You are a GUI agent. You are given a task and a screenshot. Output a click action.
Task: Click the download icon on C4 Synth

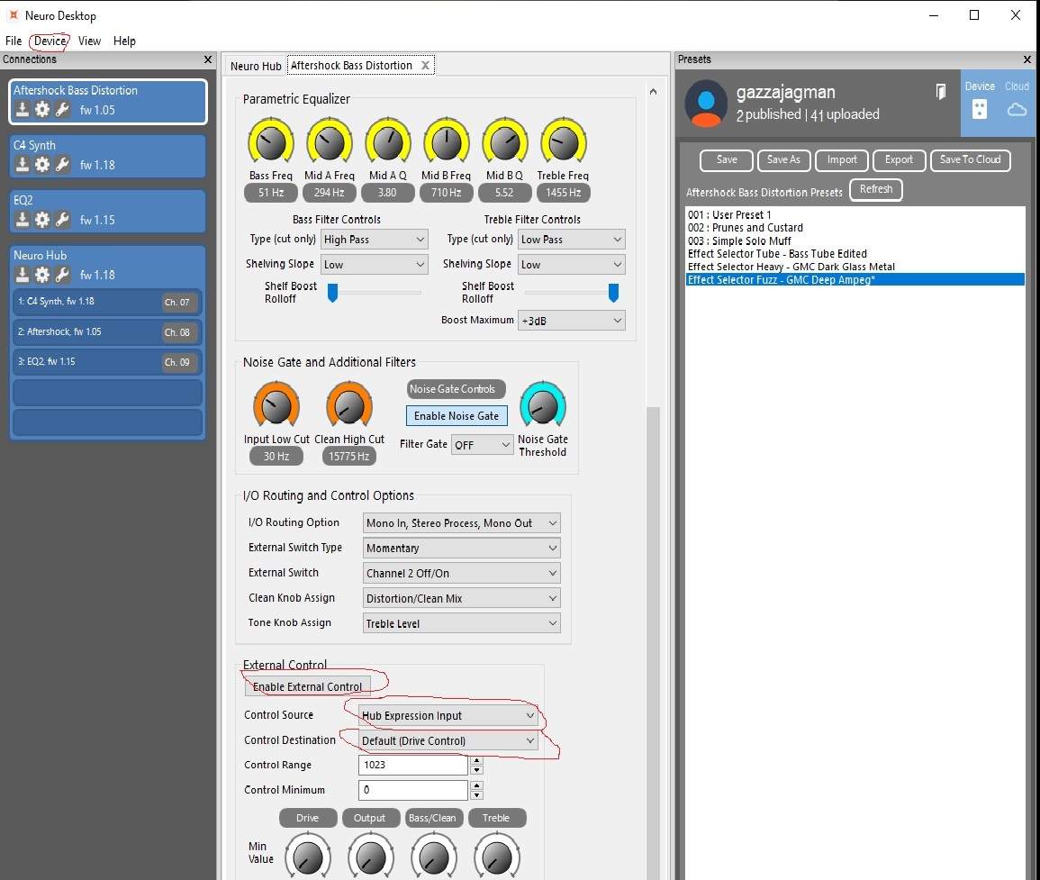point(22,164)
